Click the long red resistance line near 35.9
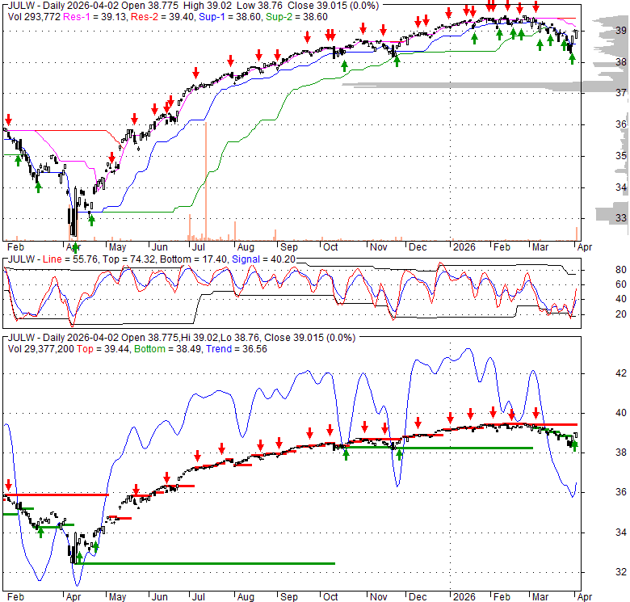This screenshot has width=630, height=602. pos(57,495)
